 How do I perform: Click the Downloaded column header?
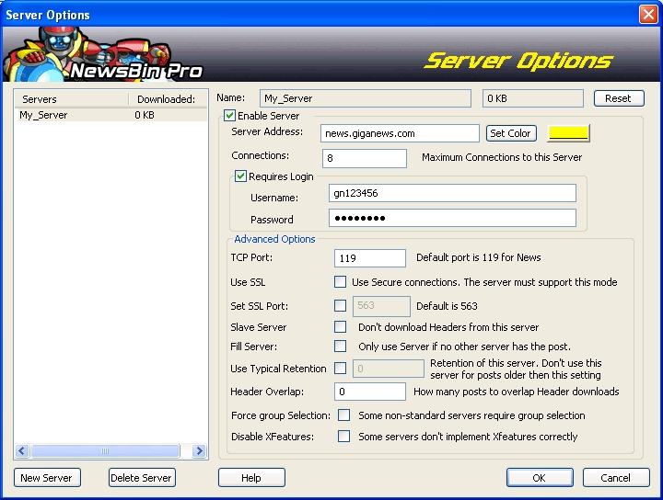[168, 99]
